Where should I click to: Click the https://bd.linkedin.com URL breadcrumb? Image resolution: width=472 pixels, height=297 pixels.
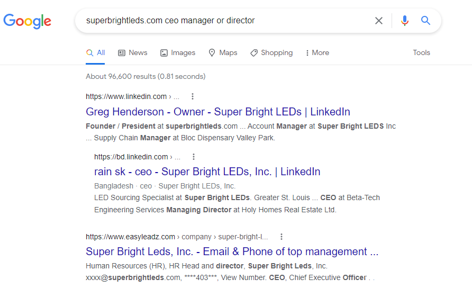137,157
